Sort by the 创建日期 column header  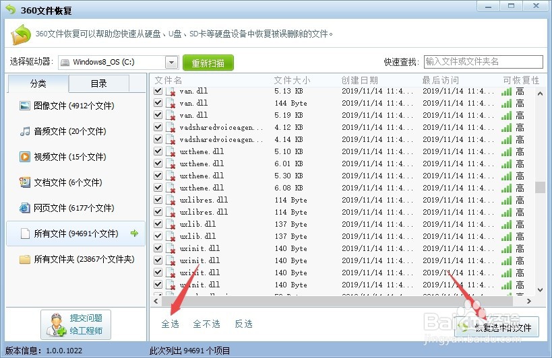click(359, 81)
